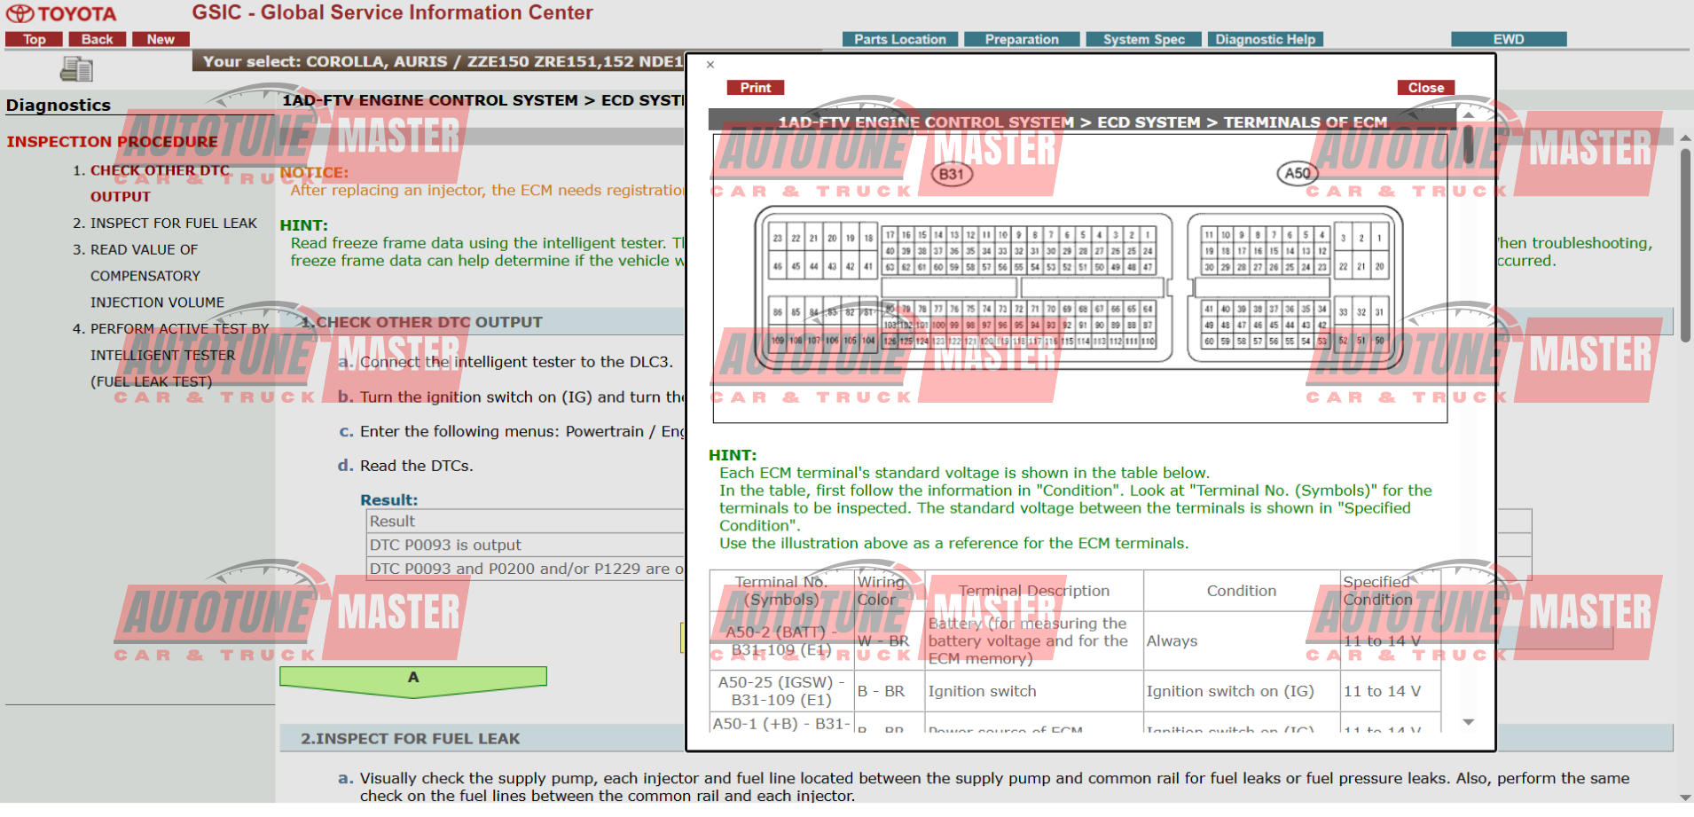Click the Back navigation button
This screenshot has width=1694, height=817.
pos(98,39)
